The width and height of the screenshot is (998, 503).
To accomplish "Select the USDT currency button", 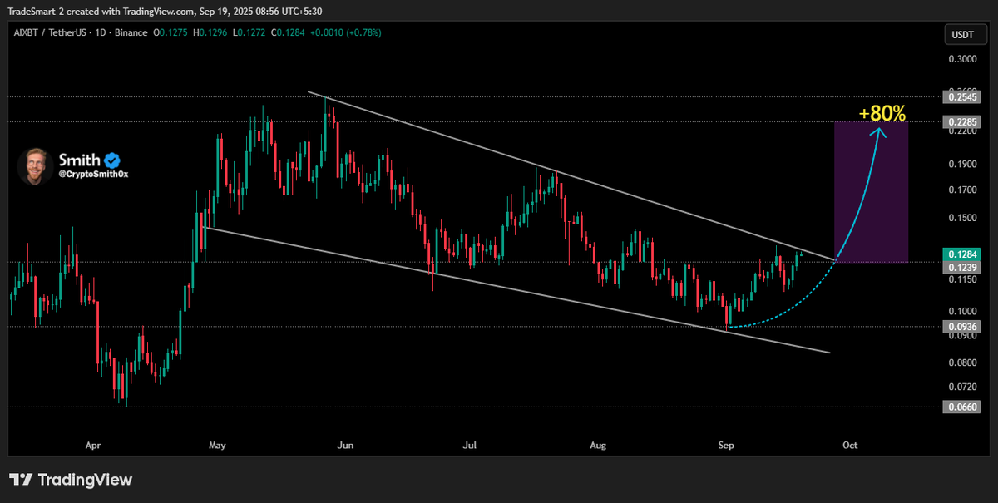I will [964, 35].
